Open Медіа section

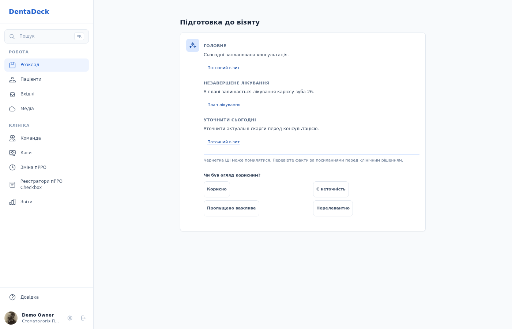pos(46,109)
